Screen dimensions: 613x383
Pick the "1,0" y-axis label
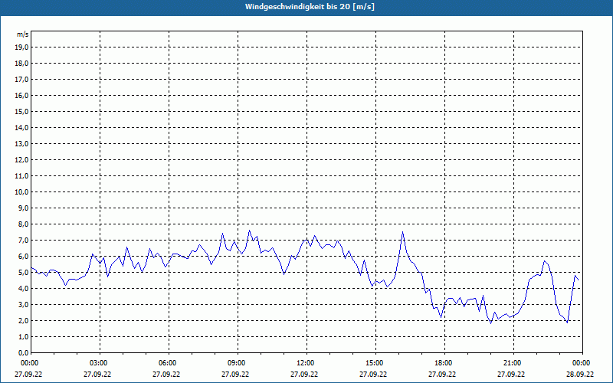24,337
